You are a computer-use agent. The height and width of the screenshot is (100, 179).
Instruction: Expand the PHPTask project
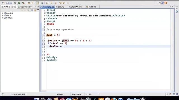tap(3, 18)
